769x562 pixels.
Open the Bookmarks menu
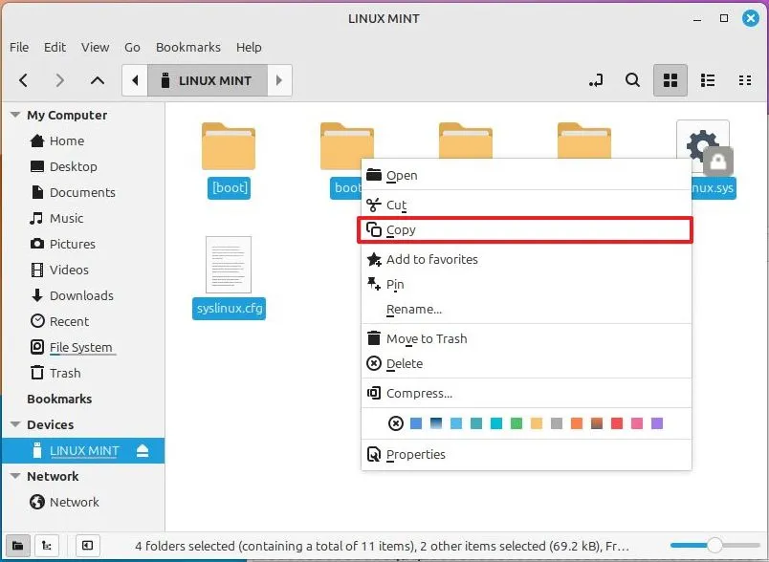point(187,47)
